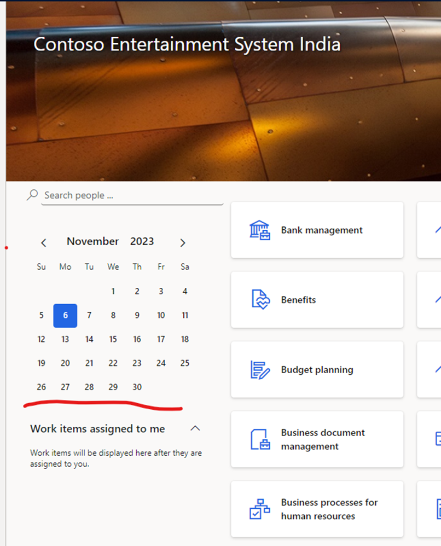441x546 pixels.
Task: Click the Contoso Entertainment System India title
Action: (x=187, y=44)
